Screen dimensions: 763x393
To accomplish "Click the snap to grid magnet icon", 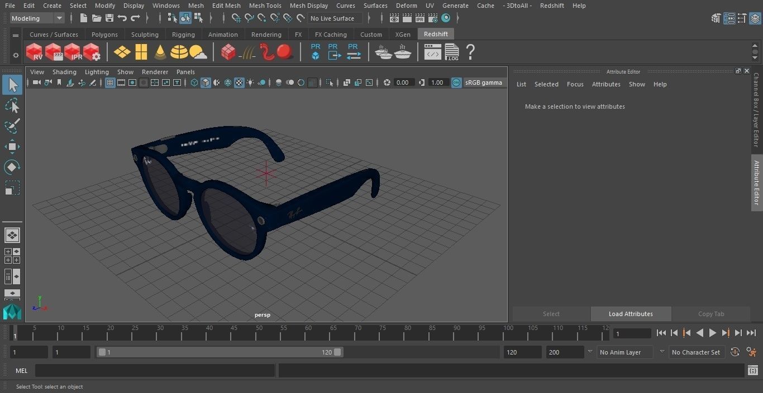I will point(236,18).
